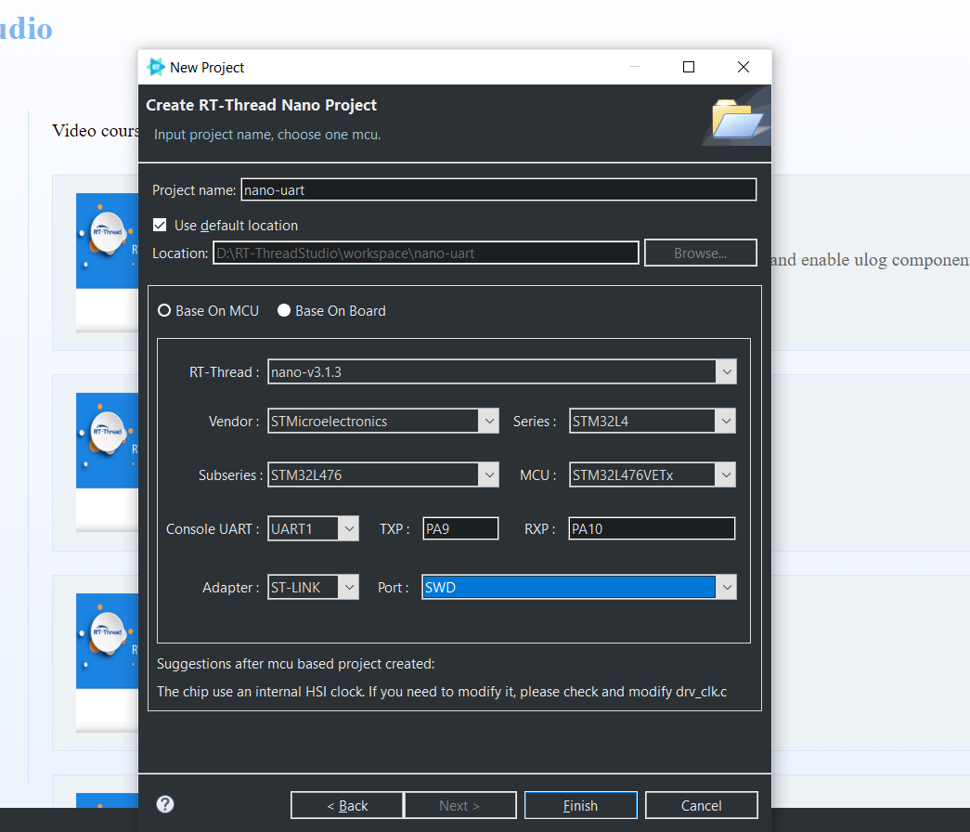
Task: Click the Project name field
Action: 498,189
